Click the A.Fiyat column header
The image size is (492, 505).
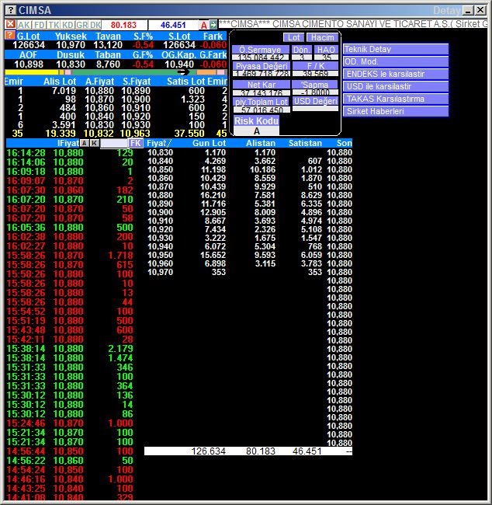[100, 82]
